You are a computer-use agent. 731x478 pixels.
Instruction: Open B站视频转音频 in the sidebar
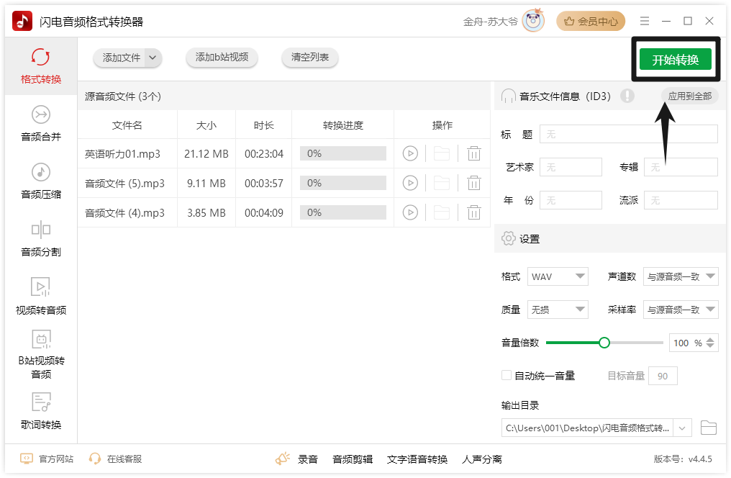coord(41,354)
